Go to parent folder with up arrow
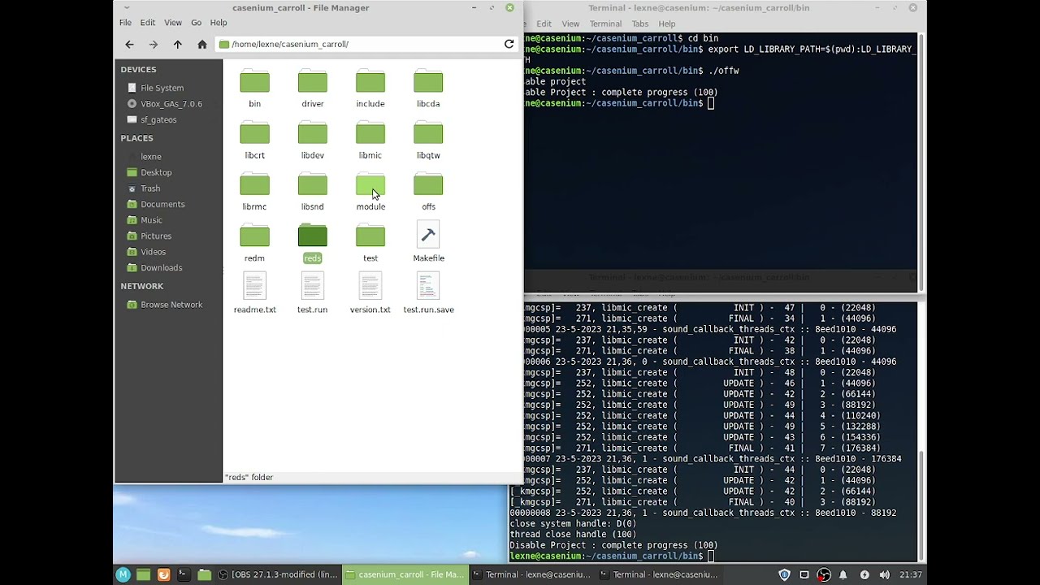 (177, 45)
